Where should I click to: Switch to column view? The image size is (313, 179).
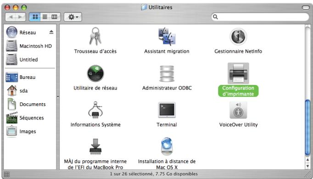(55, 17)
